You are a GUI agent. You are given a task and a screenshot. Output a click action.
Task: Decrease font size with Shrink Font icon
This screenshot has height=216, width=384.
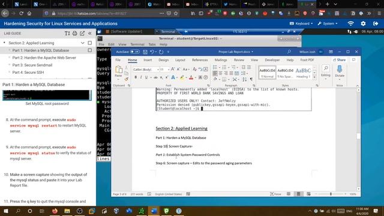pyautogui.click(x=178, y=70)
